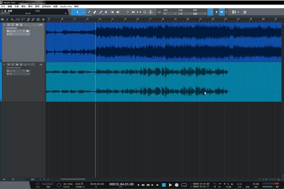
Task: Open the tempo track clock icon
Action: click(x=38, y=20)
